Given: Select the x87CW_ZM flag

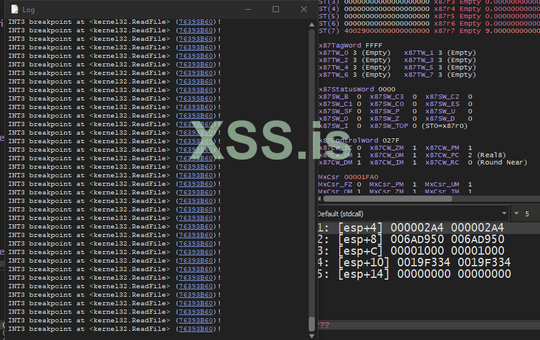Looking at the screenshot, I should click(394, 148).
